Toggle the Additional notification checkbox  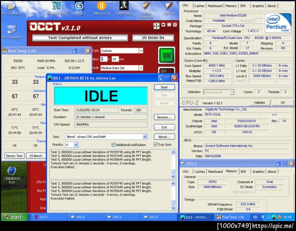[x=113, y=145]
